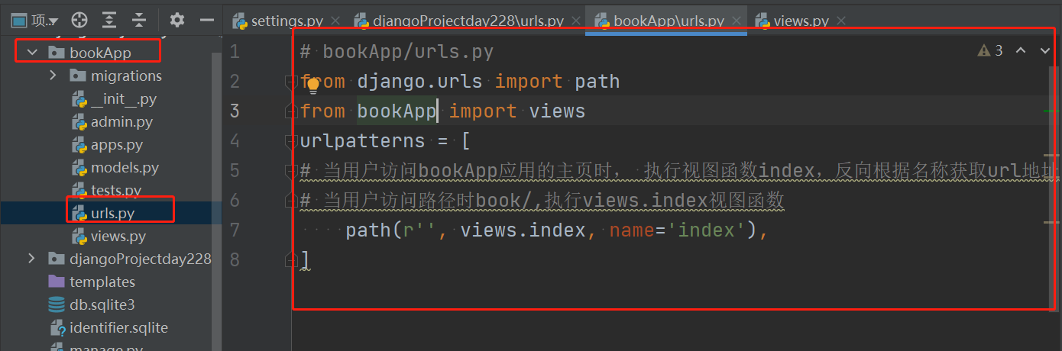Click the Expand All icon in Project toolbar
Image resolution: width=1062 pixels, height=351 pixels.
coord(109,20)
